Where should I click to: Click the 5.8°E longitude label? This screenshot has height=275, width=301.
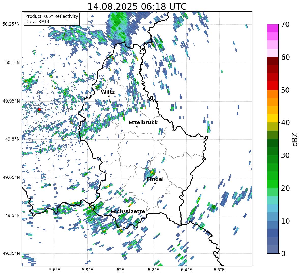click(x=87, y=270)
